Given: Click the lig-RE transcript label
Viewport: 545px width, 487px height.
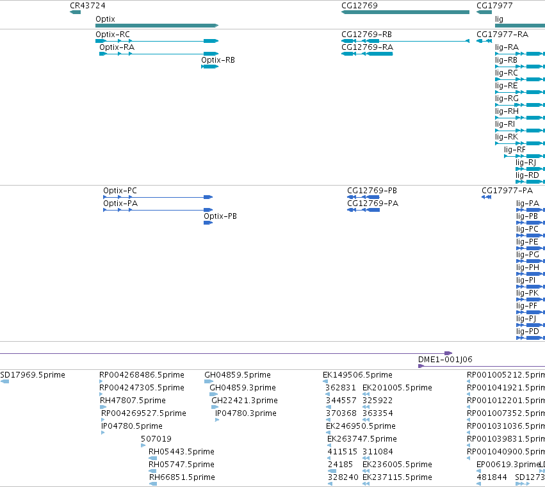Looking at the screenshot, I should tap(507, 86).
